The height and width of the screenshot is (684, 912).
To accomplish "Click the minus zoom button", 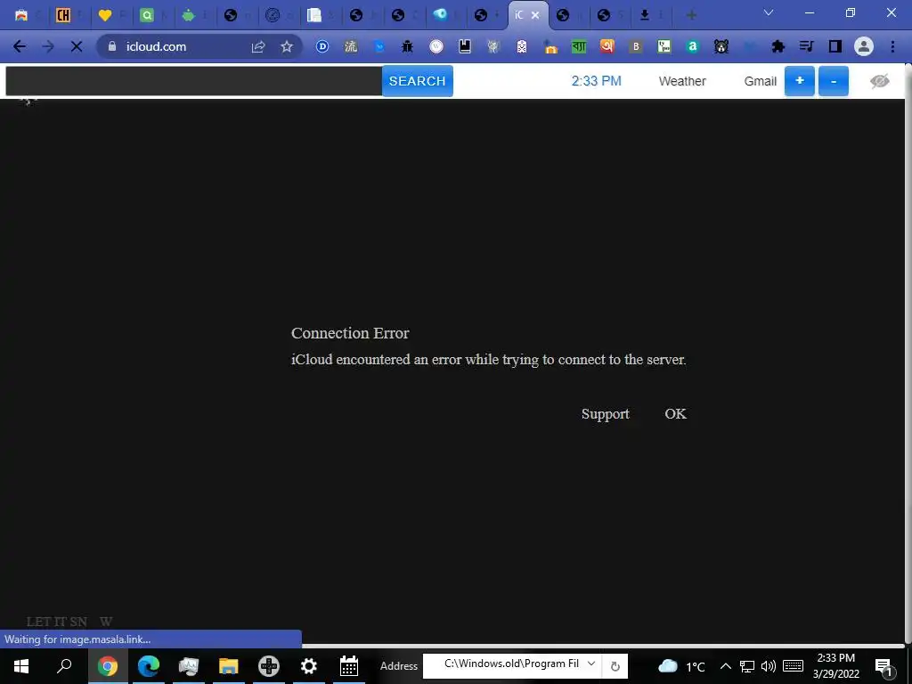I will pos(834,81).
